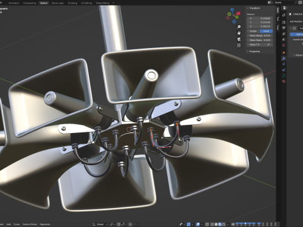The width and height of the screenshot is (303, 227).
Task: Open the Object properties tab icon
Action: [283, 52]
